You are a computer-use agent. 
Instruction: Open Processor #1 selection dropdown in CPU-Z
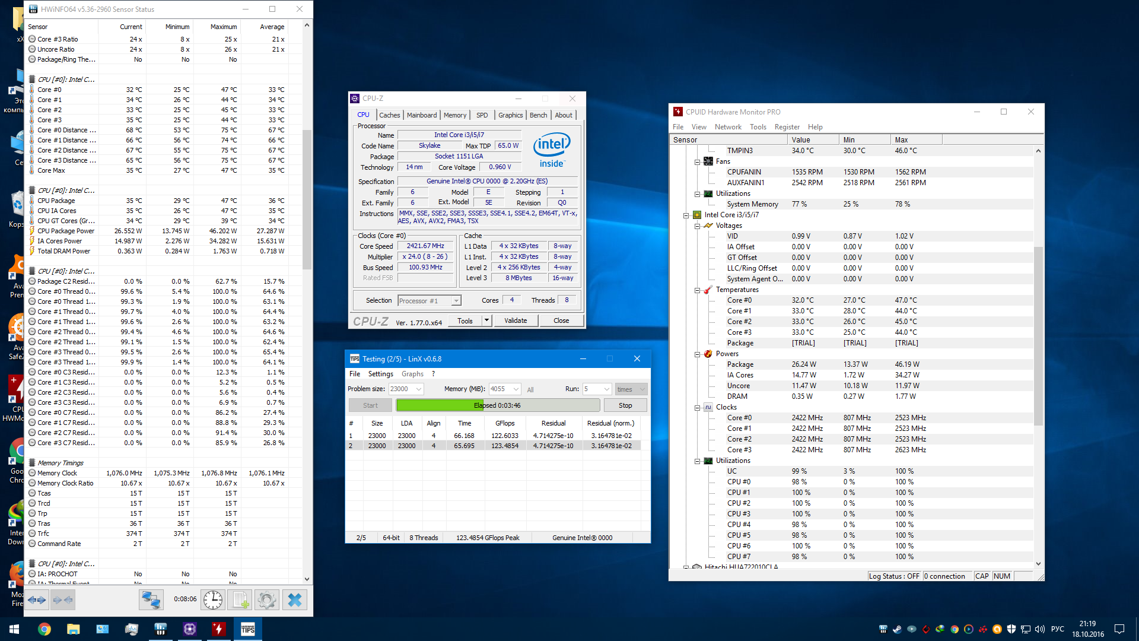pyautogui.click(x=456, y=301)
